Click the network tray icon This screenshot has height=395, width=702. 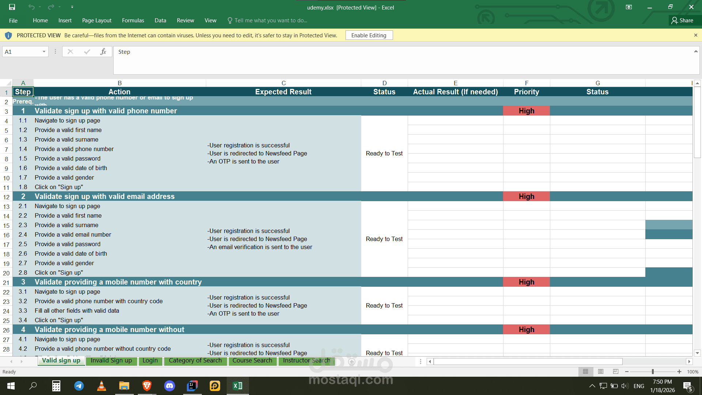point(603,386)
